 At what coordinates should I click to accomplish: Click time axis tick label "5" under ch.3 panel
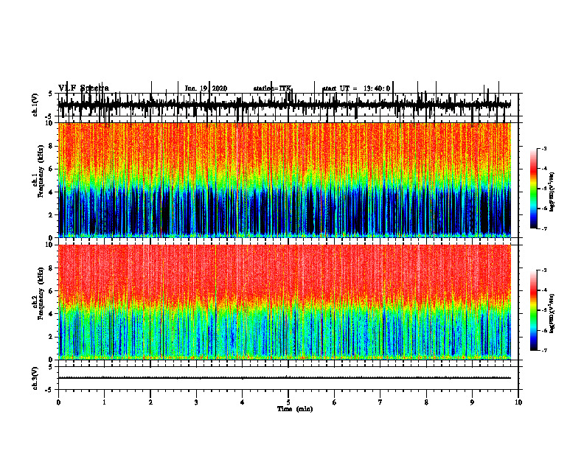point(288,402)
